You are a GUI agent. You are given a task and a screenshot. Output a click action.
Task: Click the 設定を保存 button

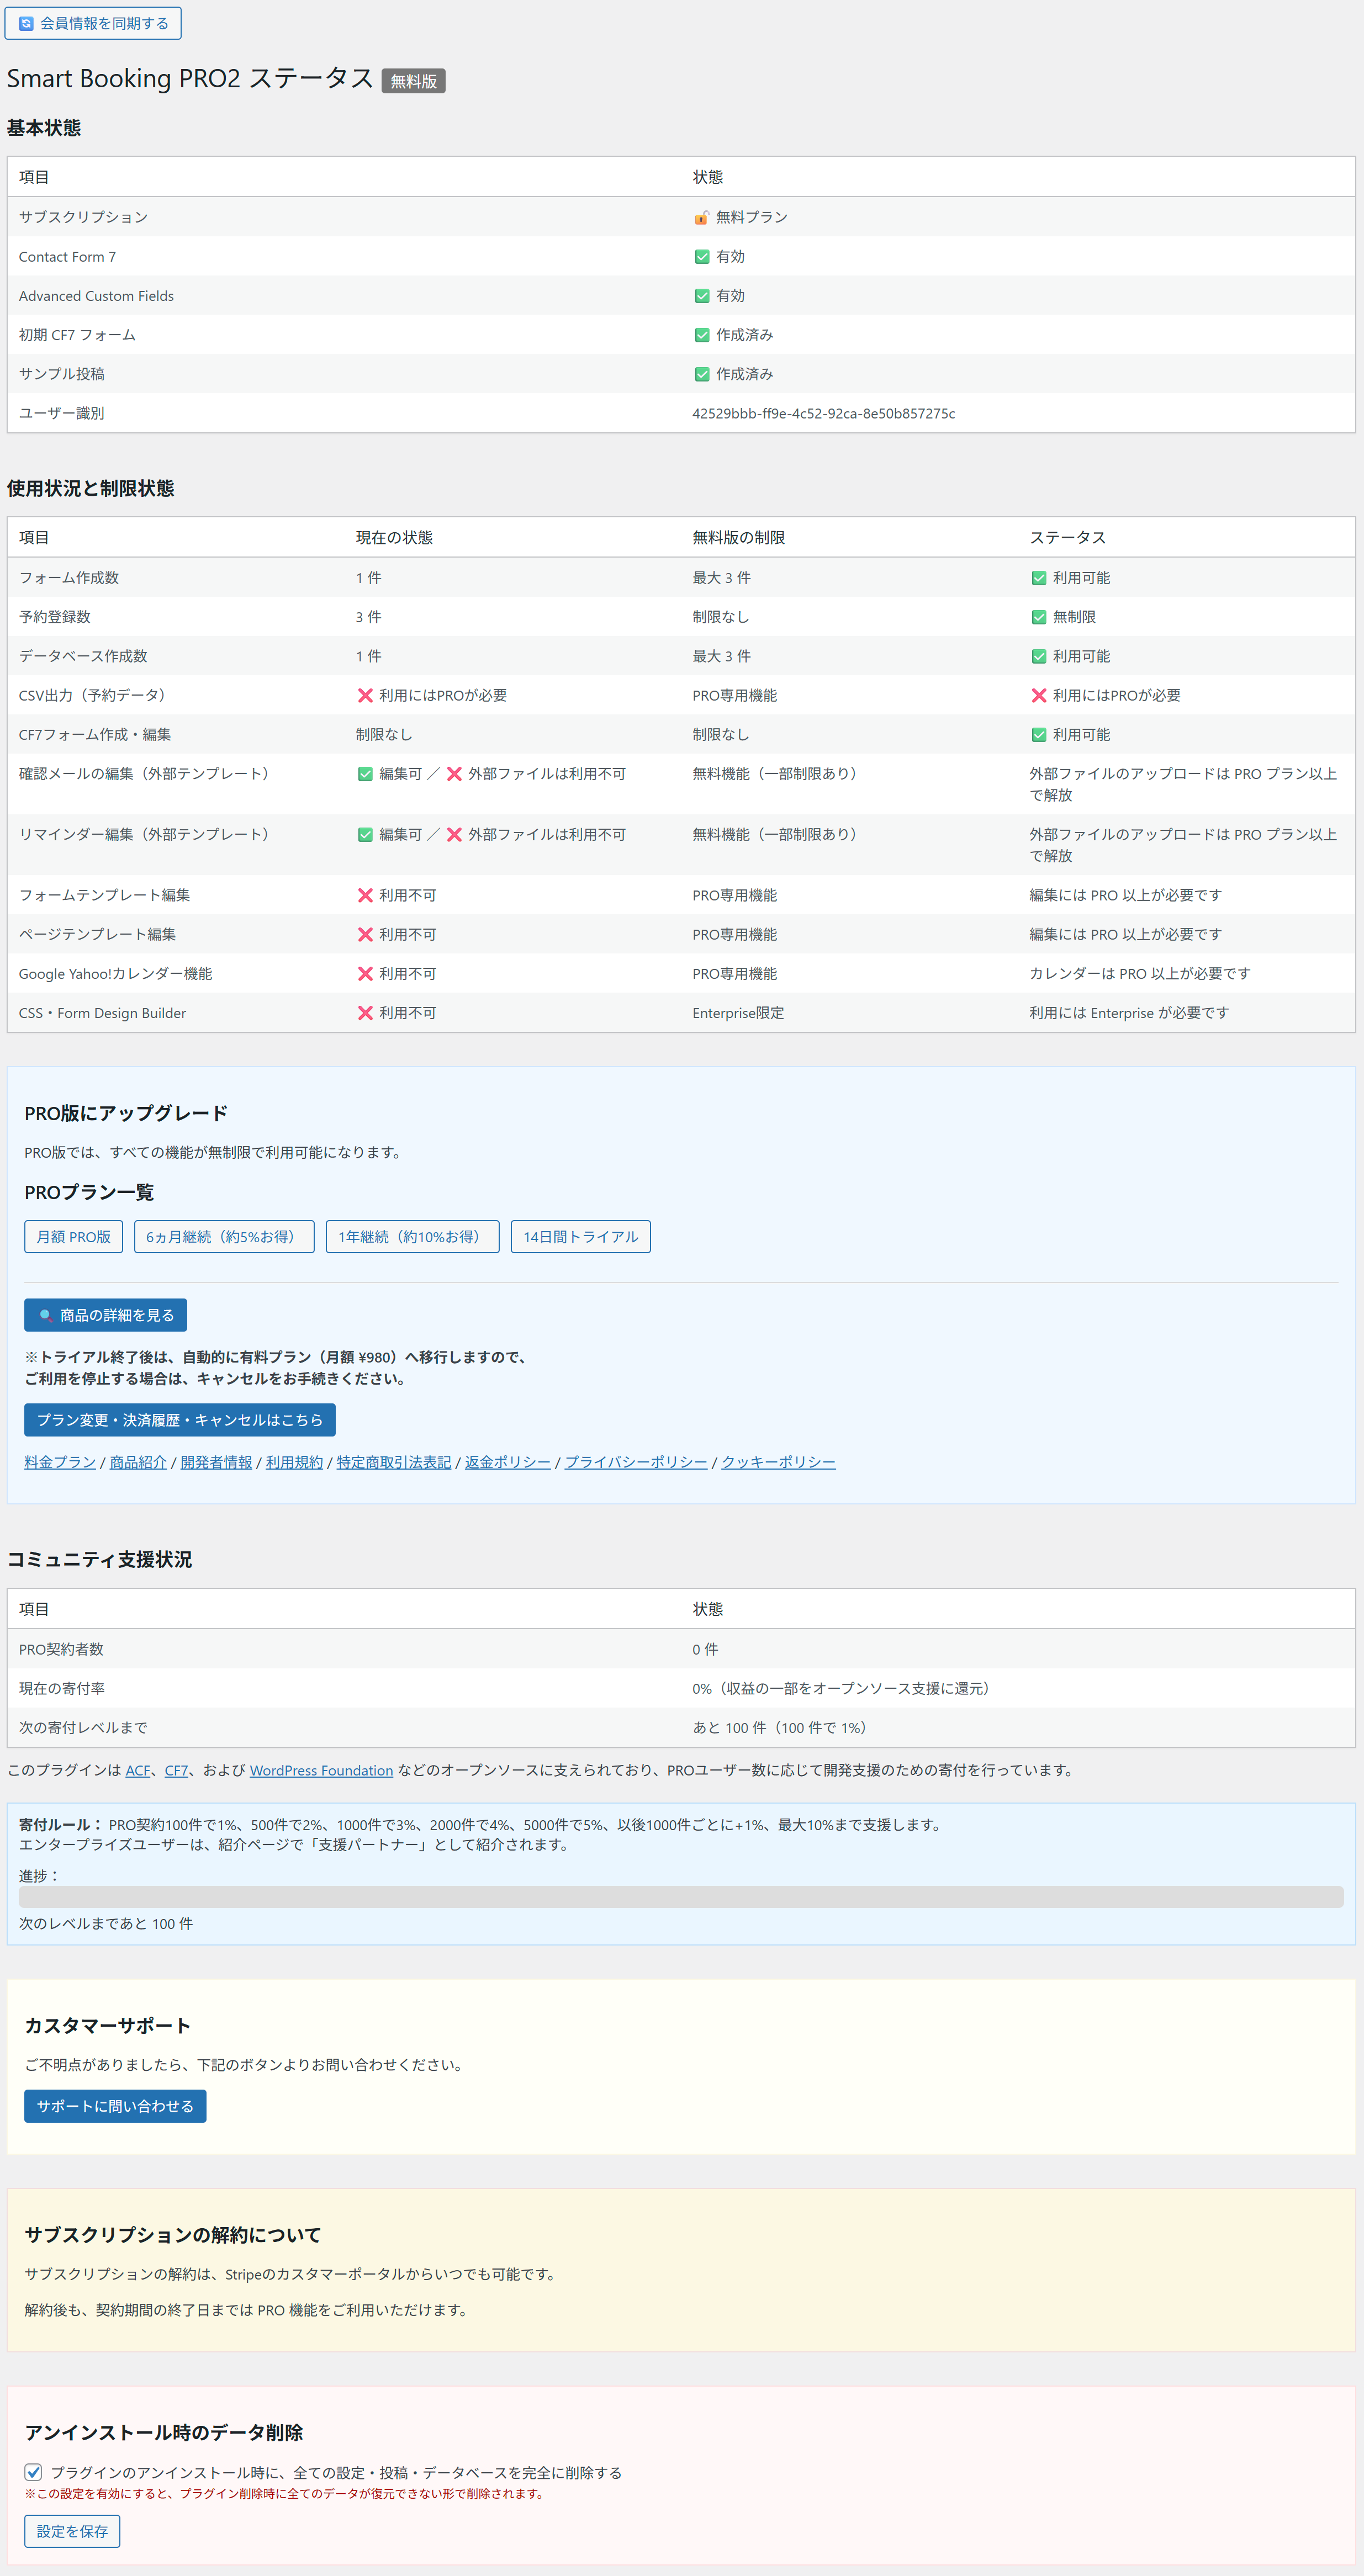(x=72, y=2531)
